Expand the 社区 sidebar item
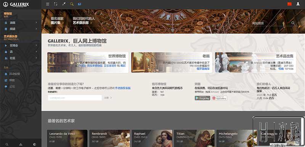The image size is (305, 147). pyautogui.click(x=21, y=58)
